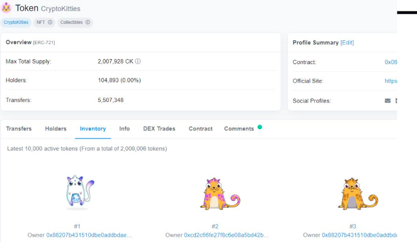The image size is (417, 243).
Task: Click the Profile Summary Edit link
Action: (x=347, y=43)
